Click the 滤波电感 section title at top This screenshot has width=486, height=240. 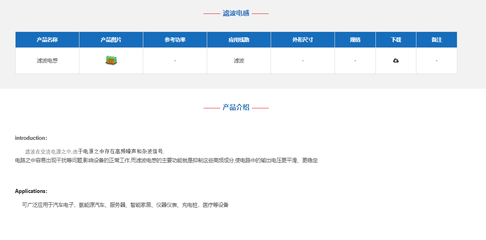pyautogui.click(x=236, y=13)
